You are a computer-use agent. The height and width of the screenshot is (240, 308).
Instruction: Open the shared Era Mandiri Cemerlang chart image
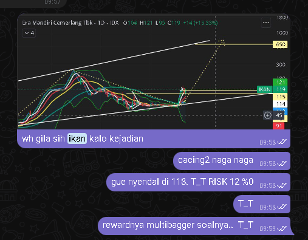pos(154,72)
